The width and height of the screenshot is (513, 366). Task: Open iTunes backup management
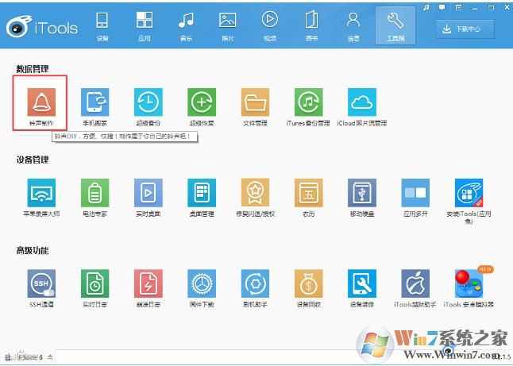[x=309, y=102]
